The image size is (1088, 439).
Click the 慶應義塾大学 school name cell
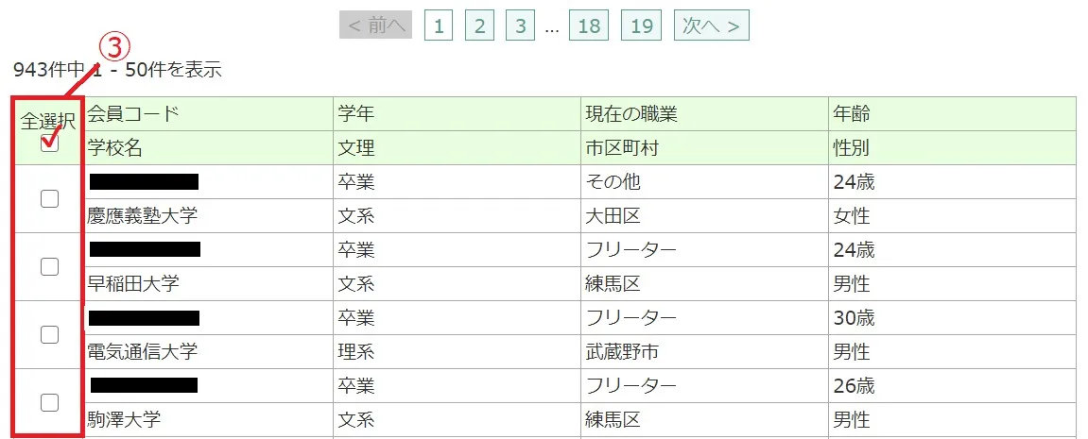(x=142, y=216)
